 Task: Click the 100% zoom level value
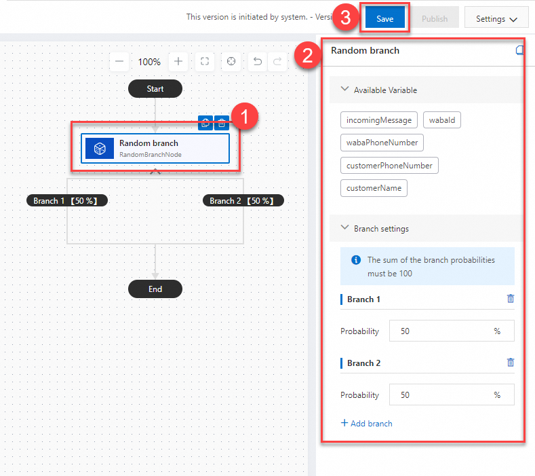click(x=149, y=62)
